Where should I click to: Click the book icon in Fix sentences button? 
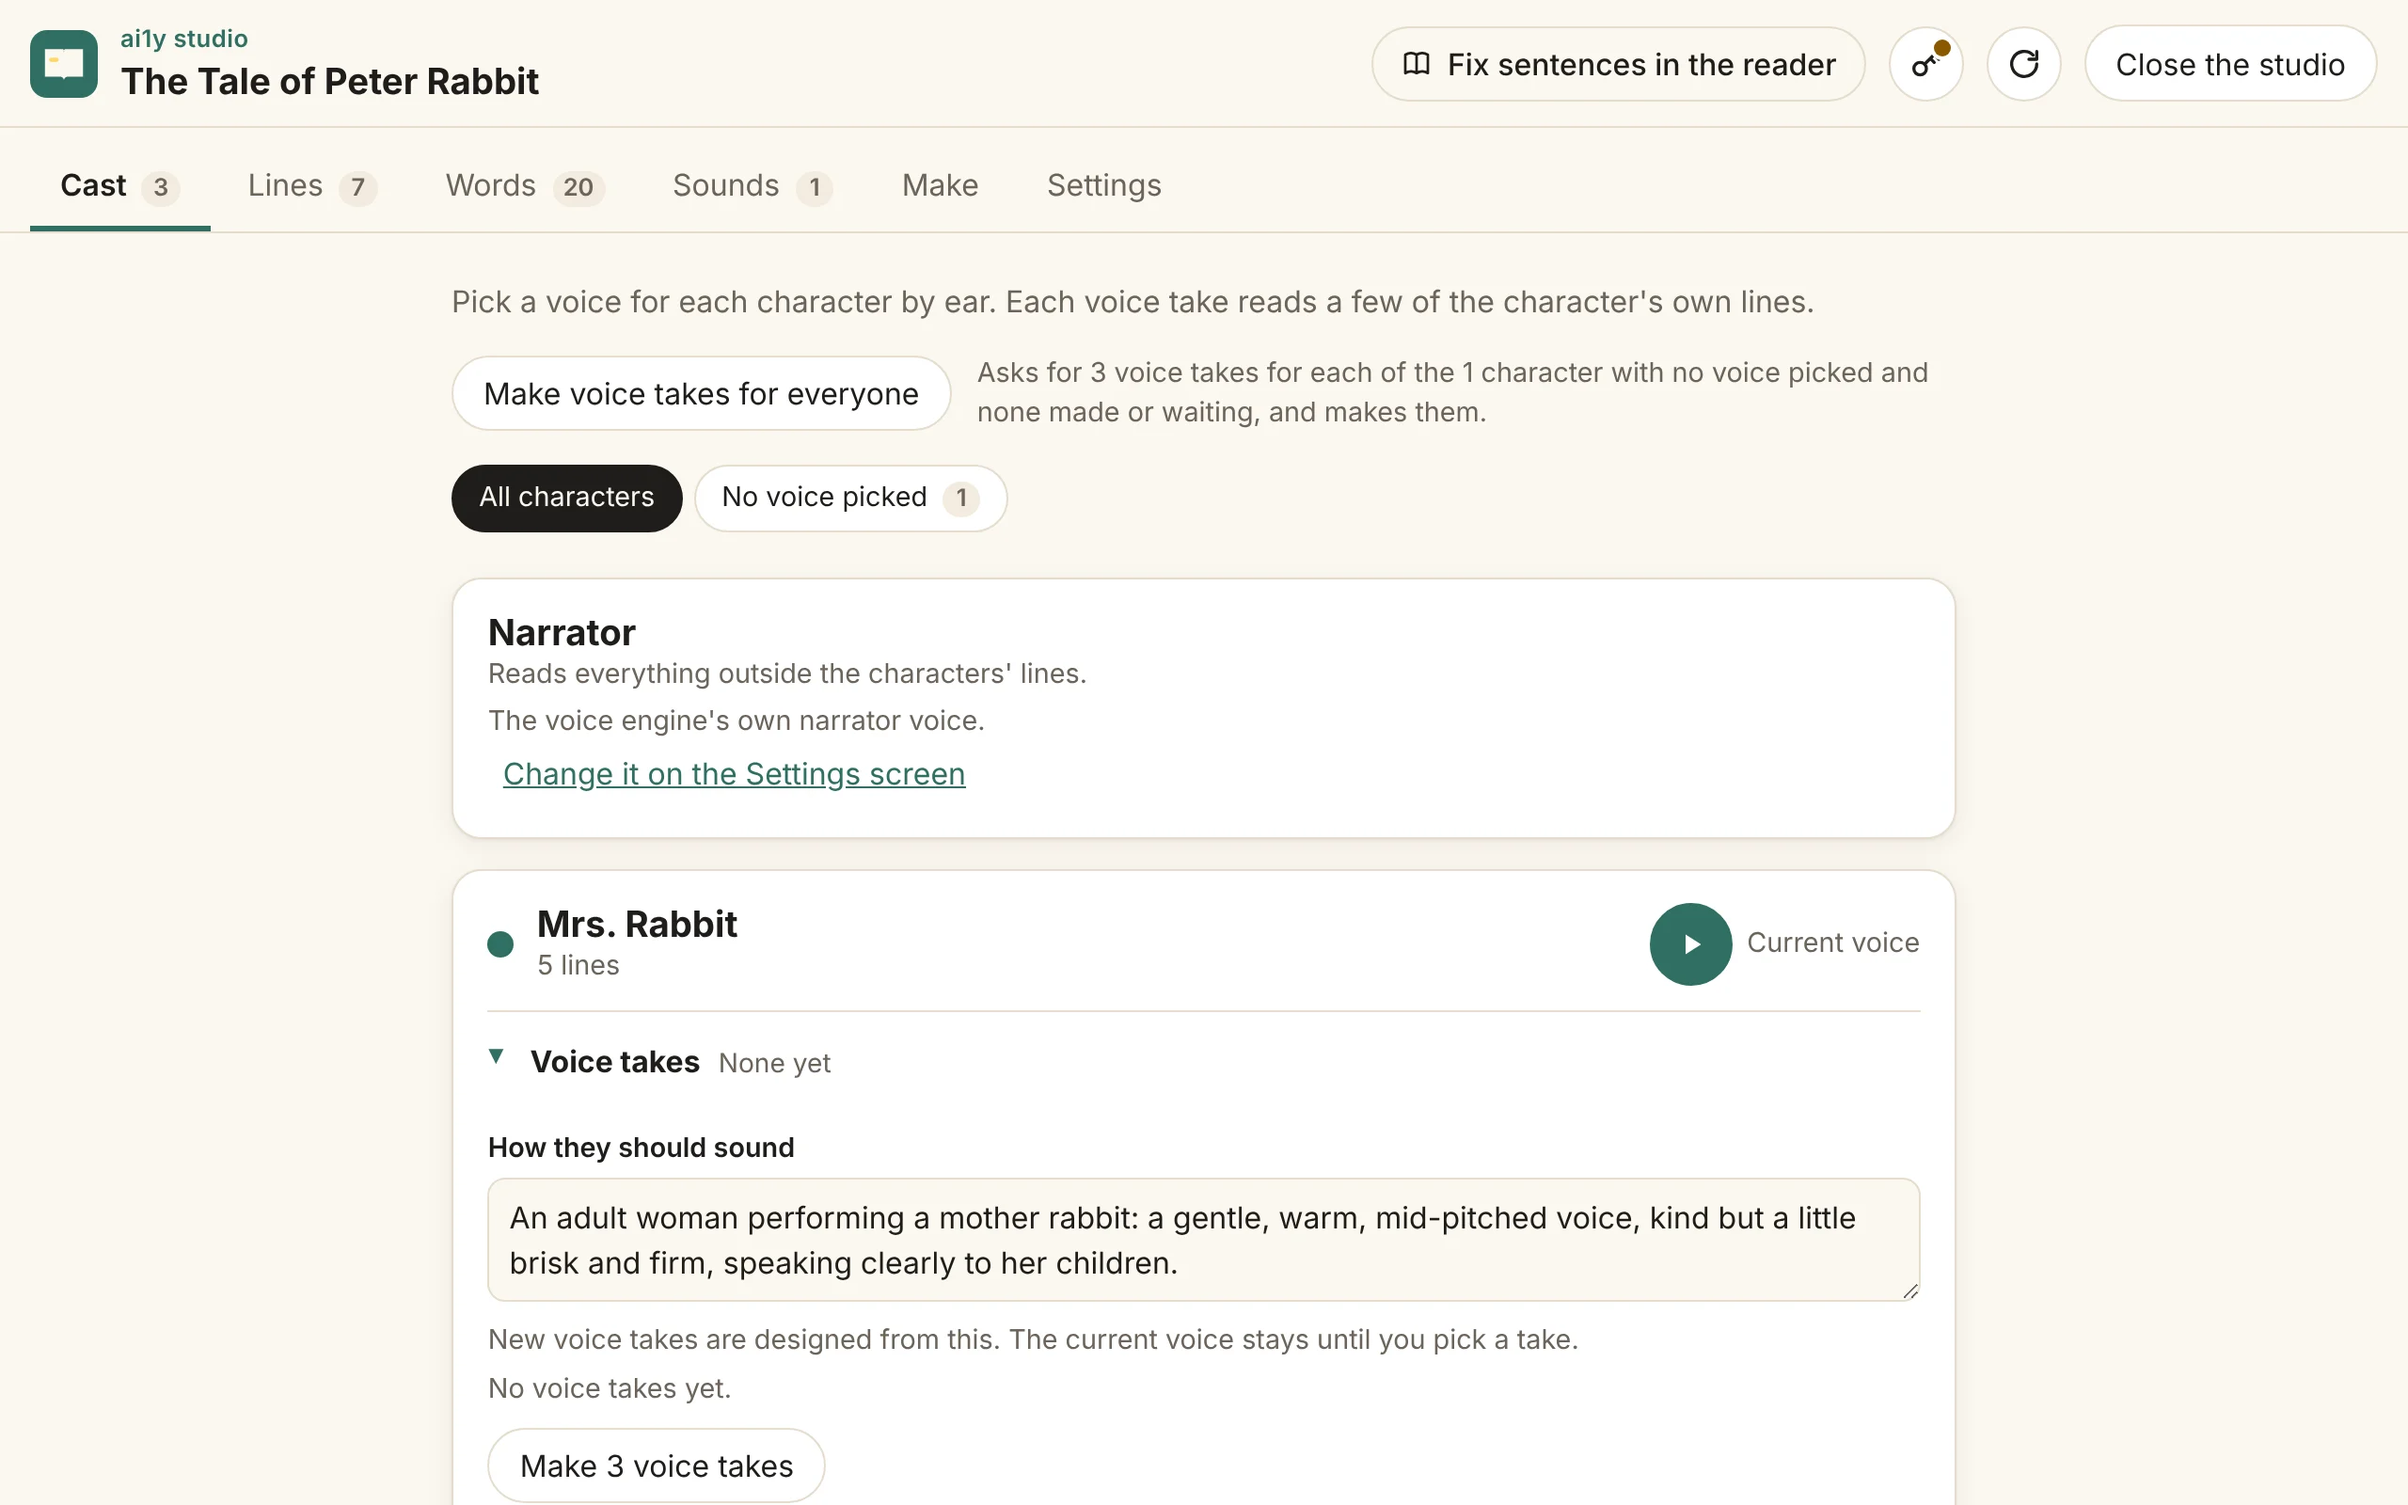(x=1416, y=65)
